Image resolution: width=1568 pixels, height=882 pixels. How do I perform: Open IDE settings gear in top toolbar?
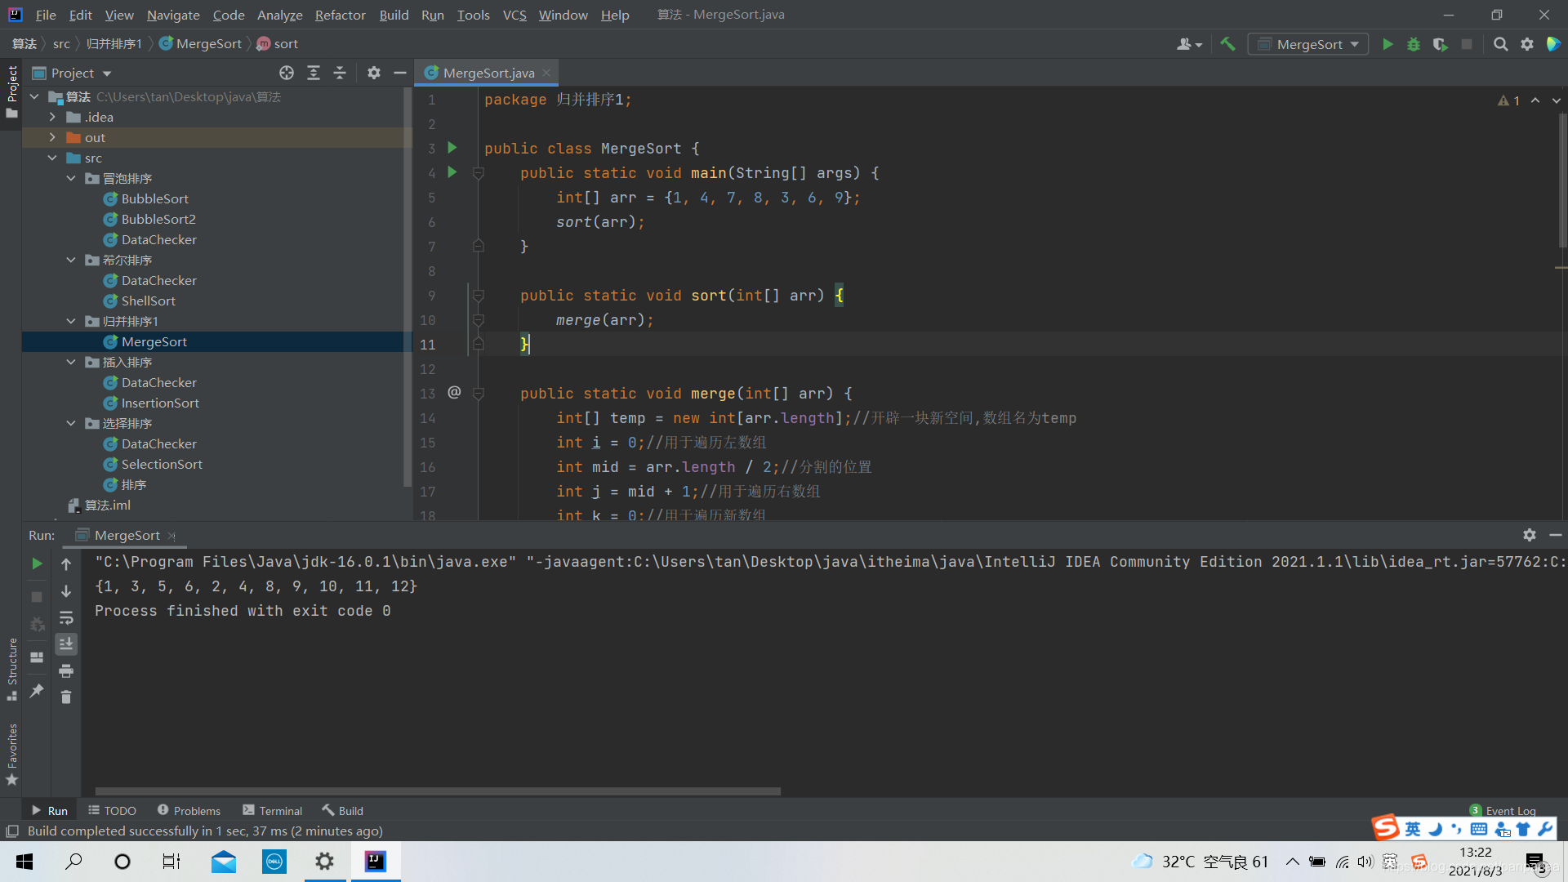(1527, 44)
